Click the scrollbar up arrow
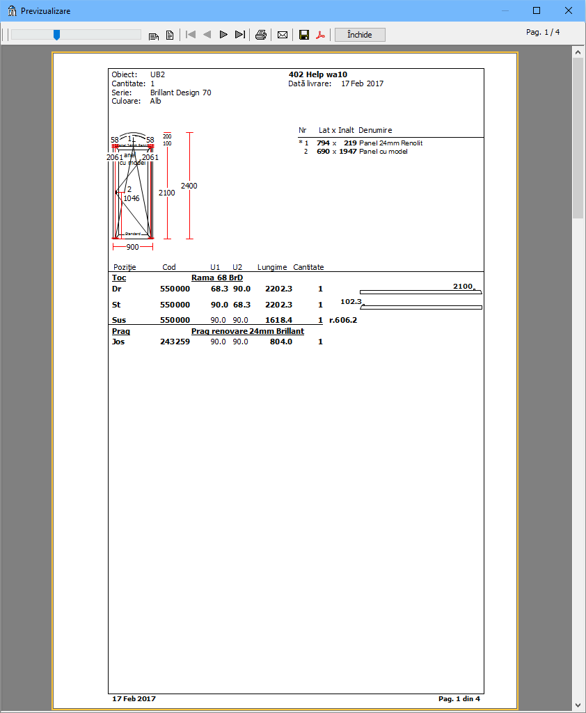The image size is (586, 713). (x=578, y=52)
